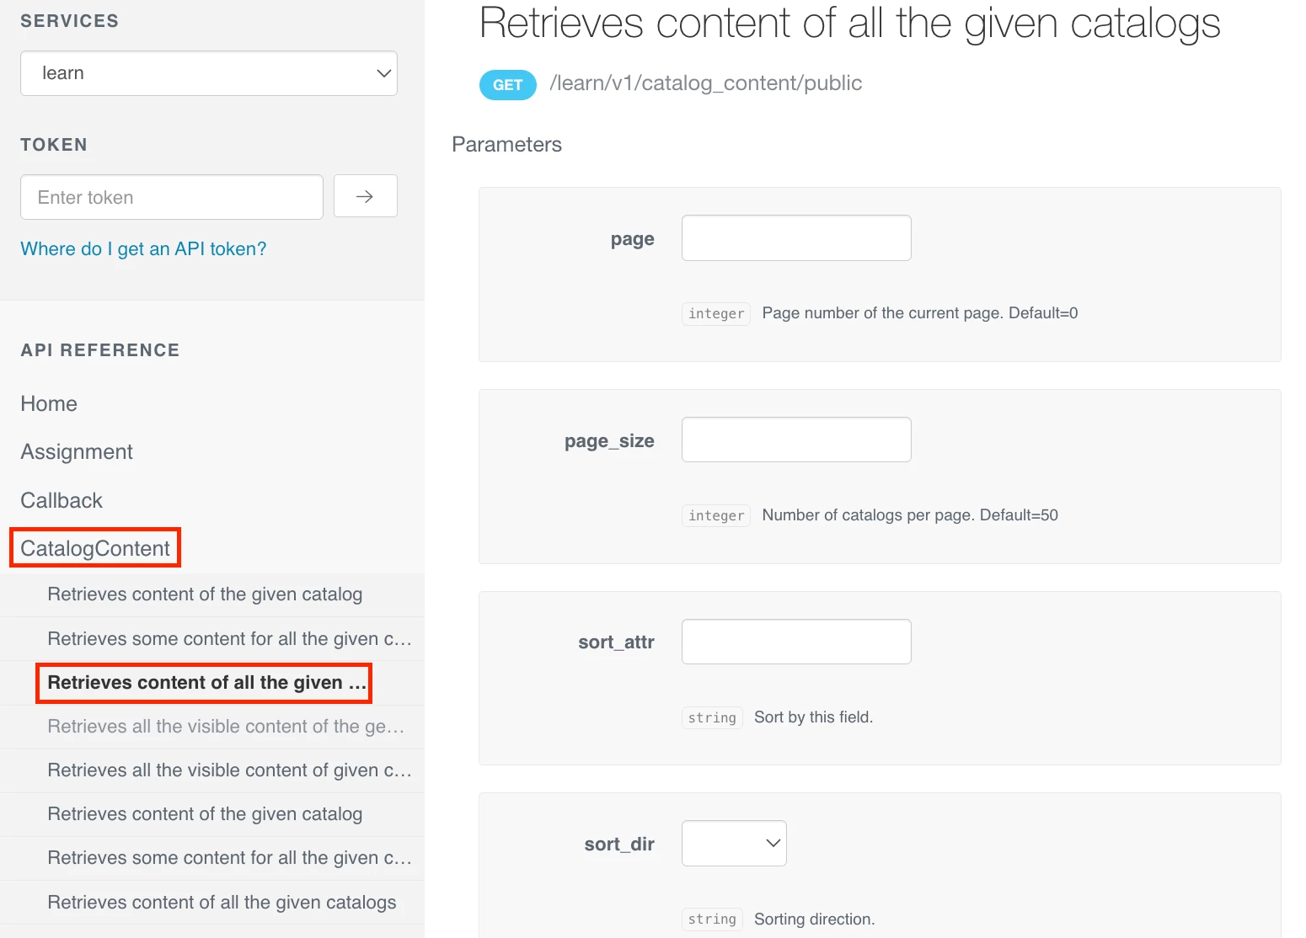This screenshot has width=1306, height=938.
Task: Open the Assignment section
Action: pos(77,452)
